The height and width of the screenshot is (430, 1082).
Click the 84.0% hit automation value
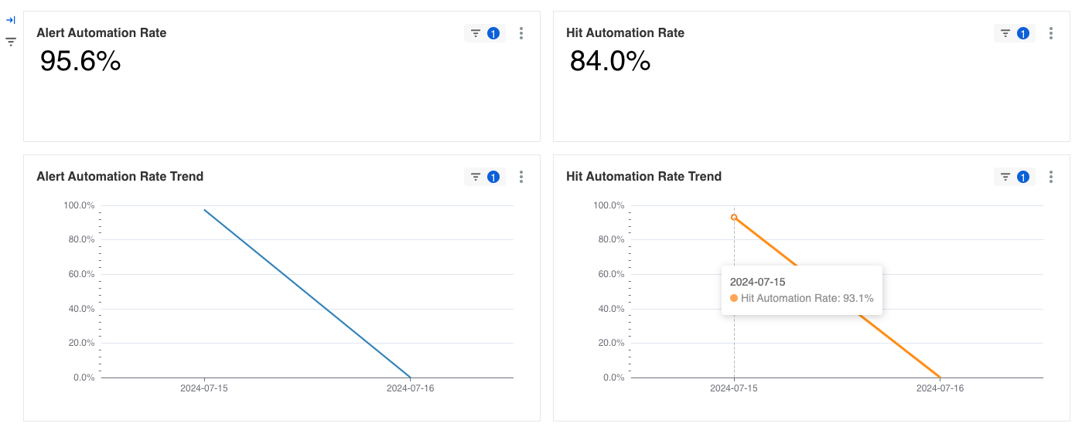point(610,61)
